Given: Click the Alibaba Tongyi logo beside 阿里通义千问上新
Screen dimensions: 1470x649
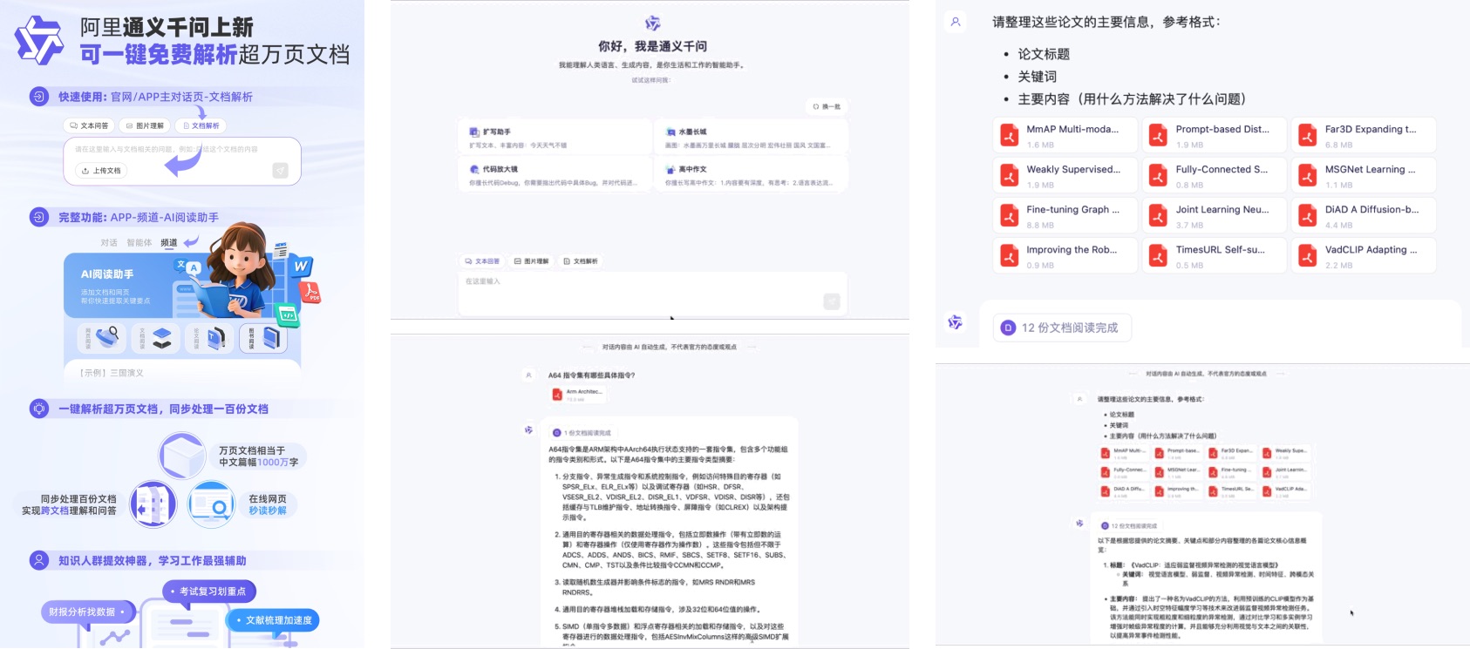Looking at the screenshot, I should pyautogui.click(x=39, y=40).
